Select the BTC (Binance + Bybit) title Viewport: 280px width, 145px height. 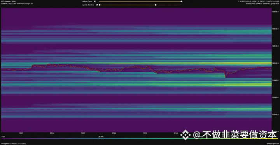[8, 2]
